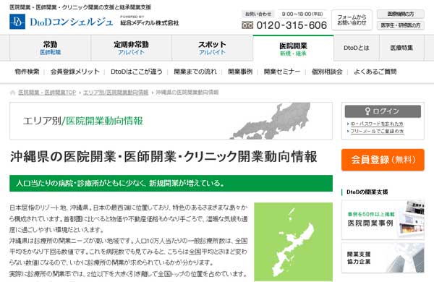This screenshot has height=282, width=434.
Task: Click the 9:00~18:00 hours text
Action: pyautogui.click(x=302, y=14)
